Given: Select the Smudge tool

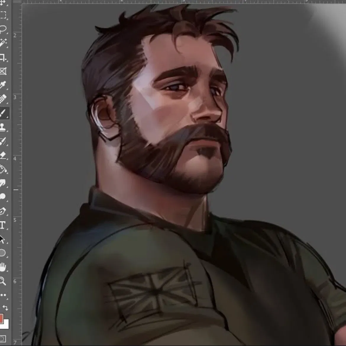Looking at the screenshot, I should [x=3, y=183].
